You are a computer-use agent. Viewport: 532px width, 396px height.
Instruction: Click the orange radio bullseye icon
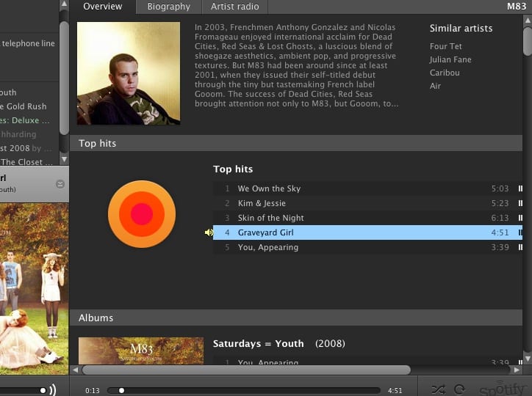pyautogui.click(x=142, y=214)
